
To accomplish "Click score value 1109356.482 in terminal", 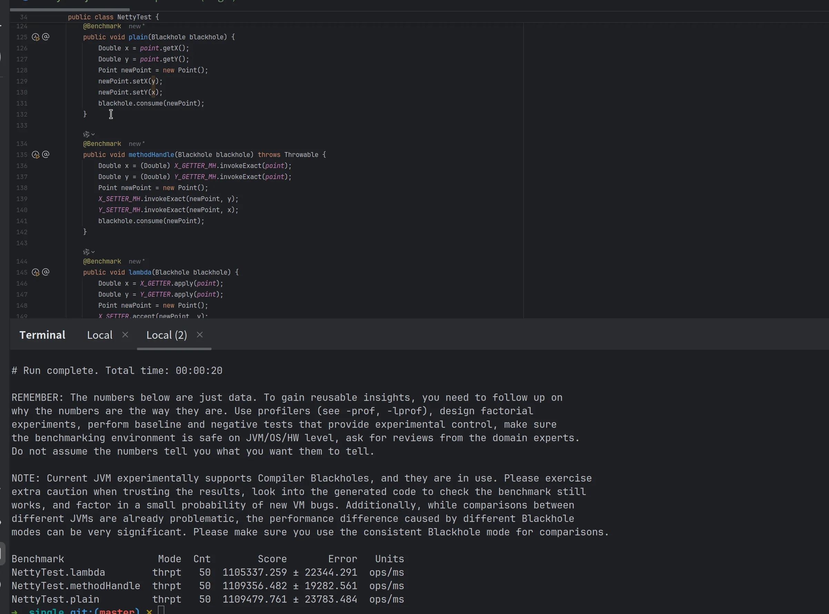I will 255,586.
